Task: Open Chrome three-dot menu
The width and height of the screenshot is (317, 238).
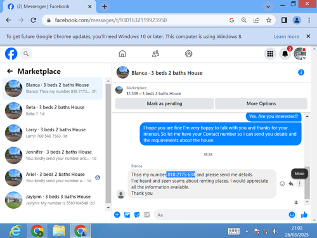Action: (309, 20)
